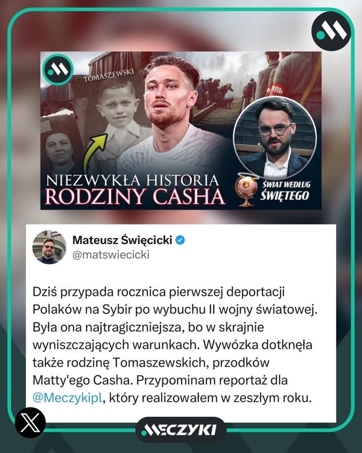Click the yellow arrow pointing at the boy
362x453 pixels.
tap(95, 152)
